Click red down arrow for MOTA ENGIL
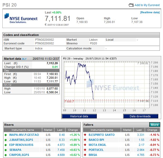163x158 pixels. 85,145
